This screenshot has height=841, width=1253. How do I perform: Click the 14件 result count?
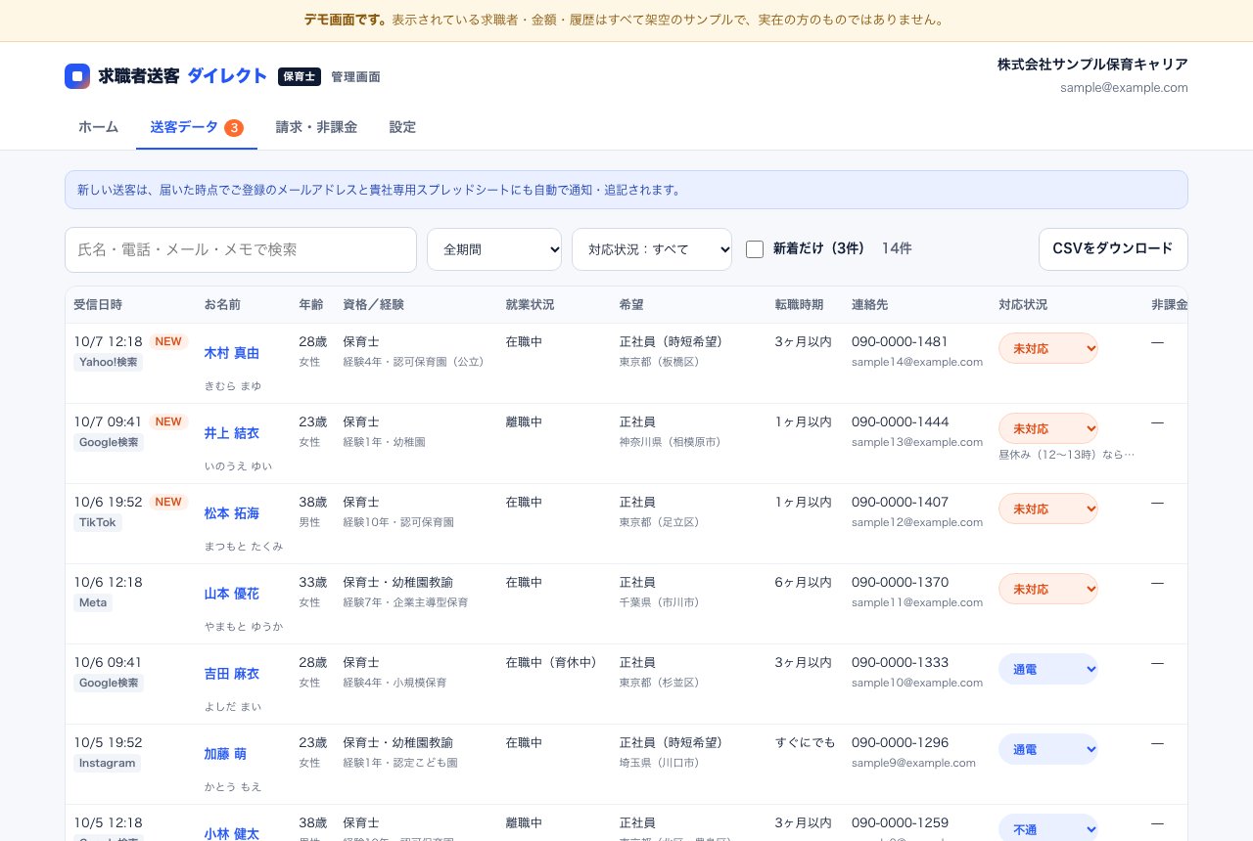pos(897,249)
